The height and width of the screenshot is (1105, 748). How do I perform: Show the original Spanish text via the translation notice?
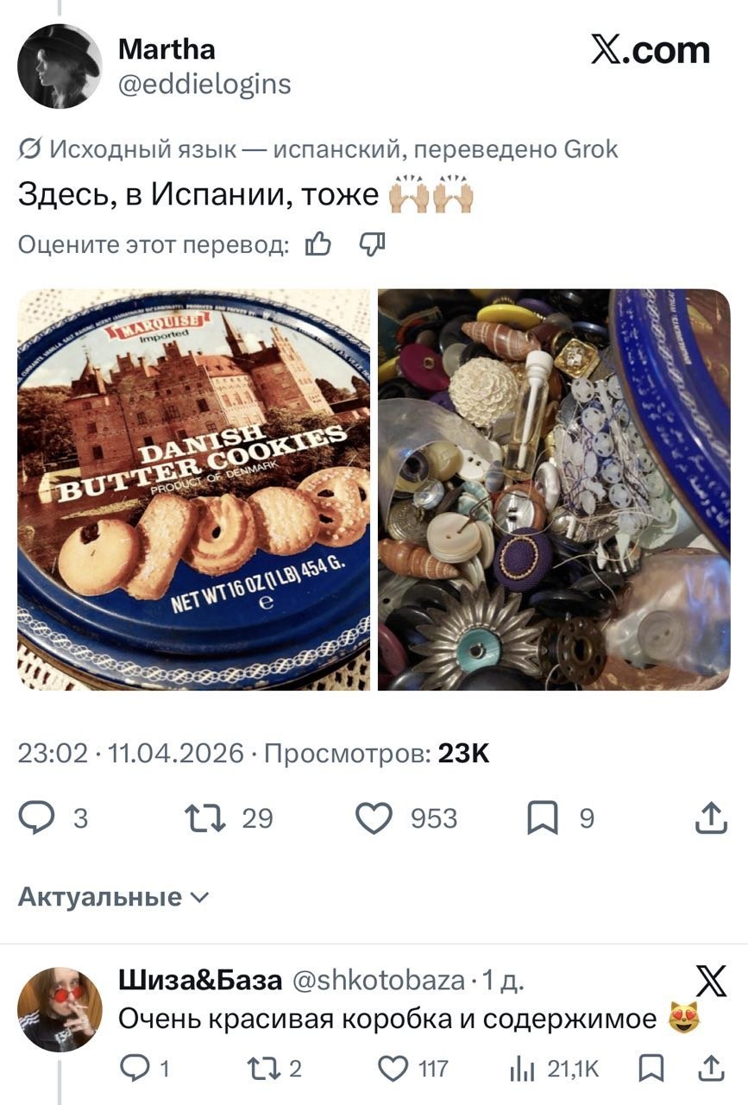click(318, 149)
